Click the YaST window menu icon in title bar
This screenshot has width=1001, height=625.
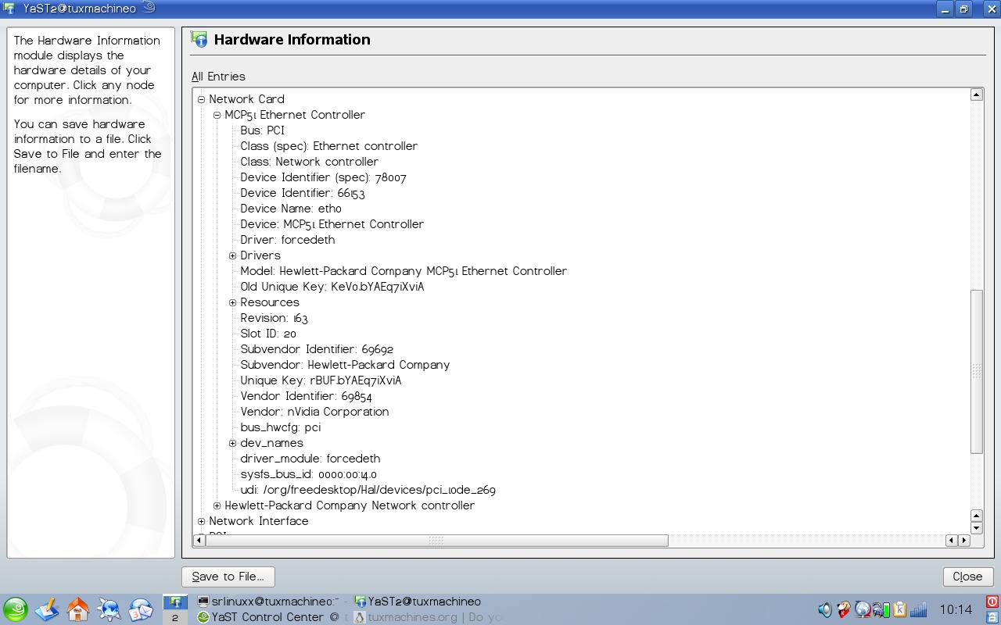coord(9,9)
